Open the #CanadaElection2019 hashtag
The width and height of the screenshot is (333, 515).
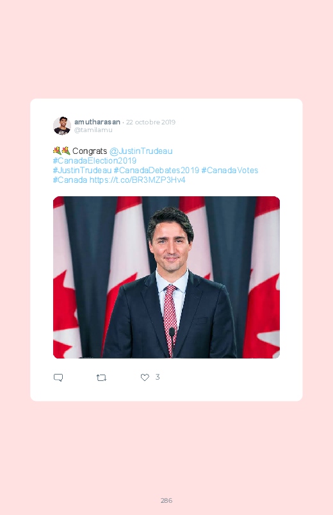(95, 160)
